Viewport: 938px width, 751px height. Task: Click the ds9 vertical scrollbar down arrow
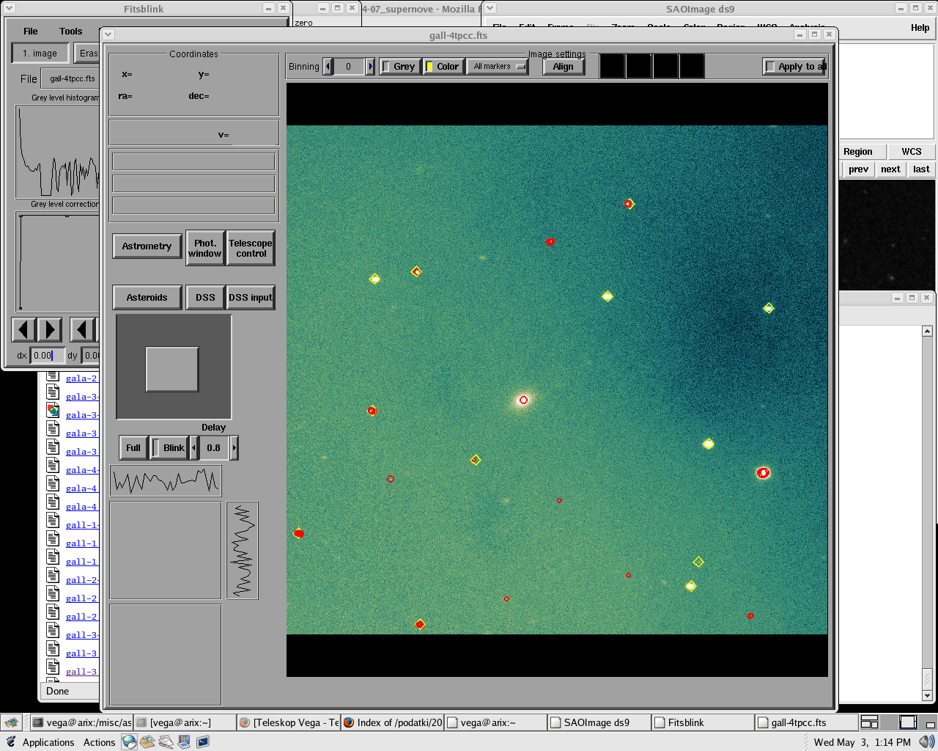927,695
